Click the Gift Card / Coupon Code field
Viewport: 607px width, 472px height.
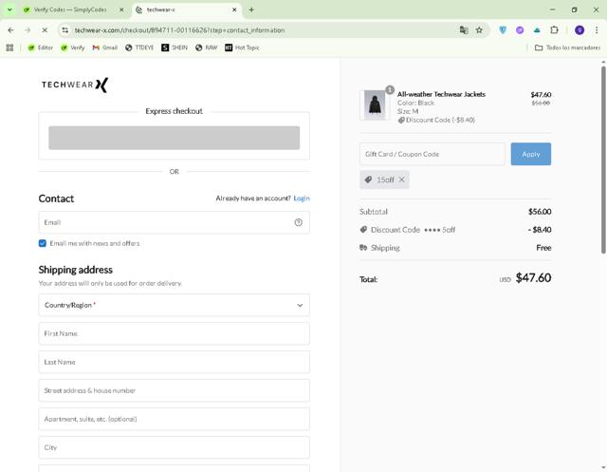[432, 154]
